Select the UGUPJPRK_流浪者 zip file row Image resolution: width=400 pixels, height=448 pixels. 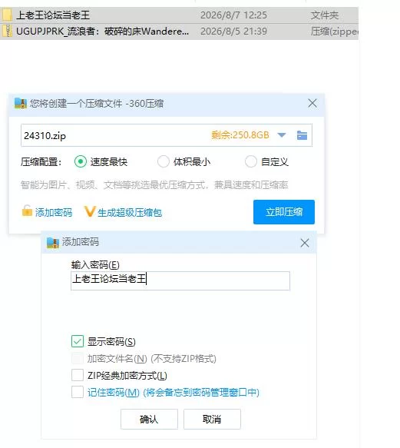pos(179,32)
